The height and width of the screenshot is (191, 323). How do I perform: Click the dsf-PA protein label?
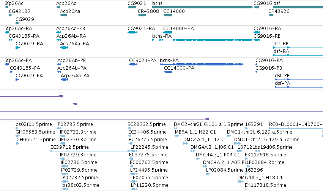[283, 83]
